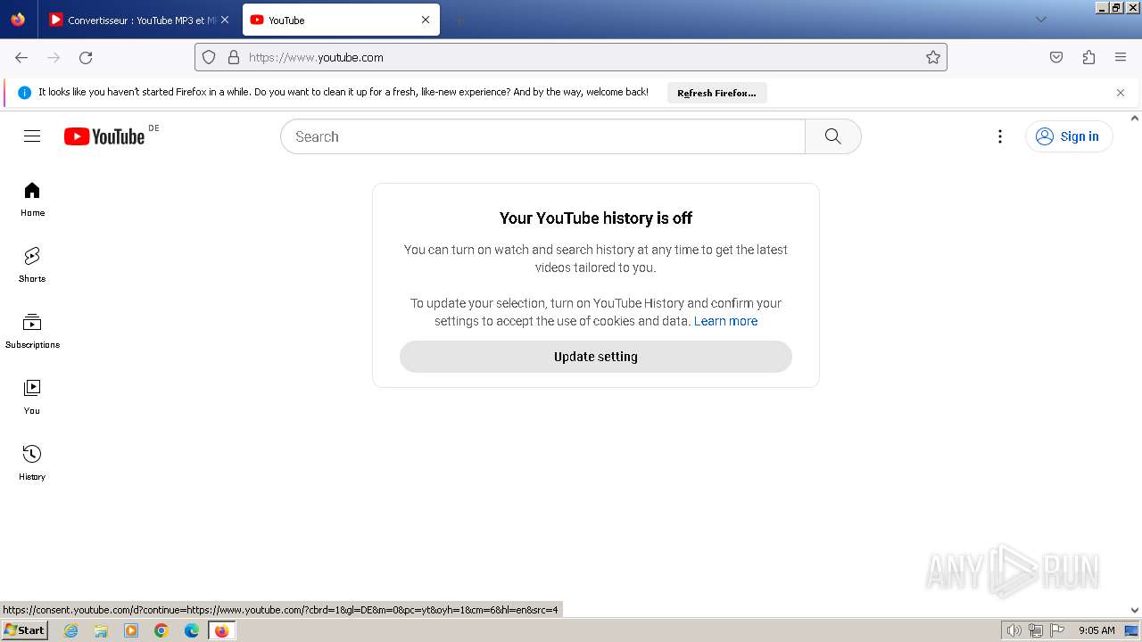The width and height of the screenshot is (1142, 642).
Task: Click the Save to Pocket icon
Action: (1056, 57)
